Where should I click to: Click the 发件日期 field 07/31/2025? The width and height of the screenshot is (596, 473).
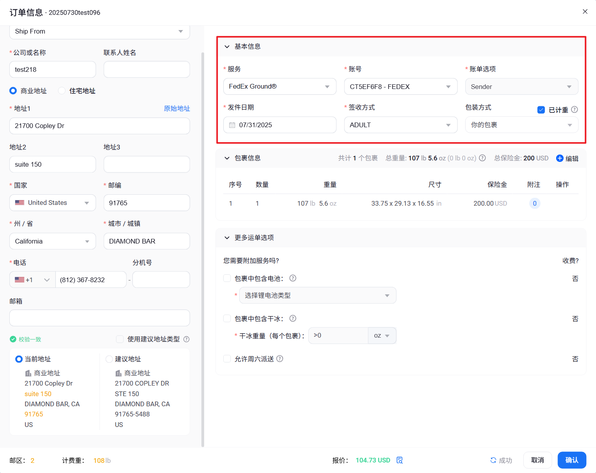280,125
